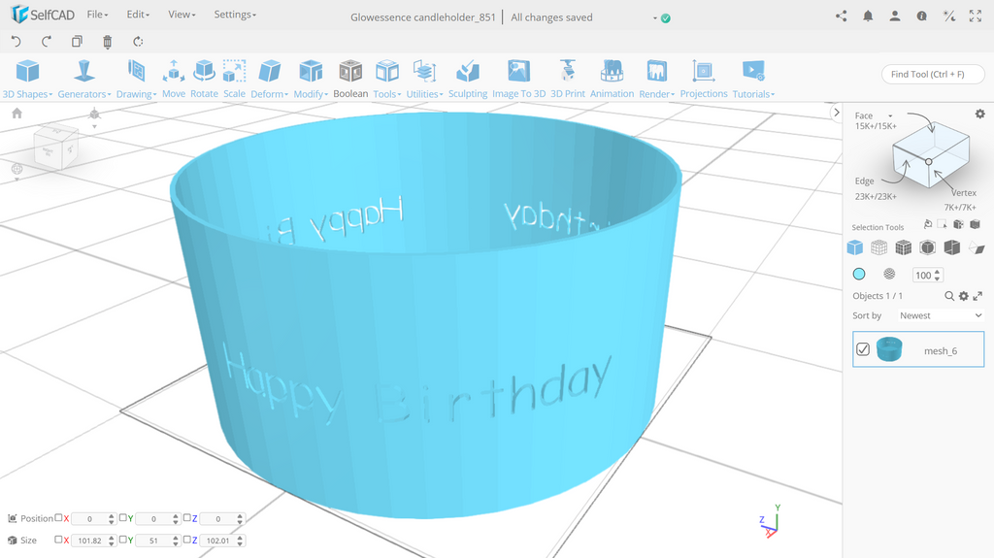The height and width of the screenshot is (558, 994).
Task: Click the view orientation cube
Action: [55, 148]
